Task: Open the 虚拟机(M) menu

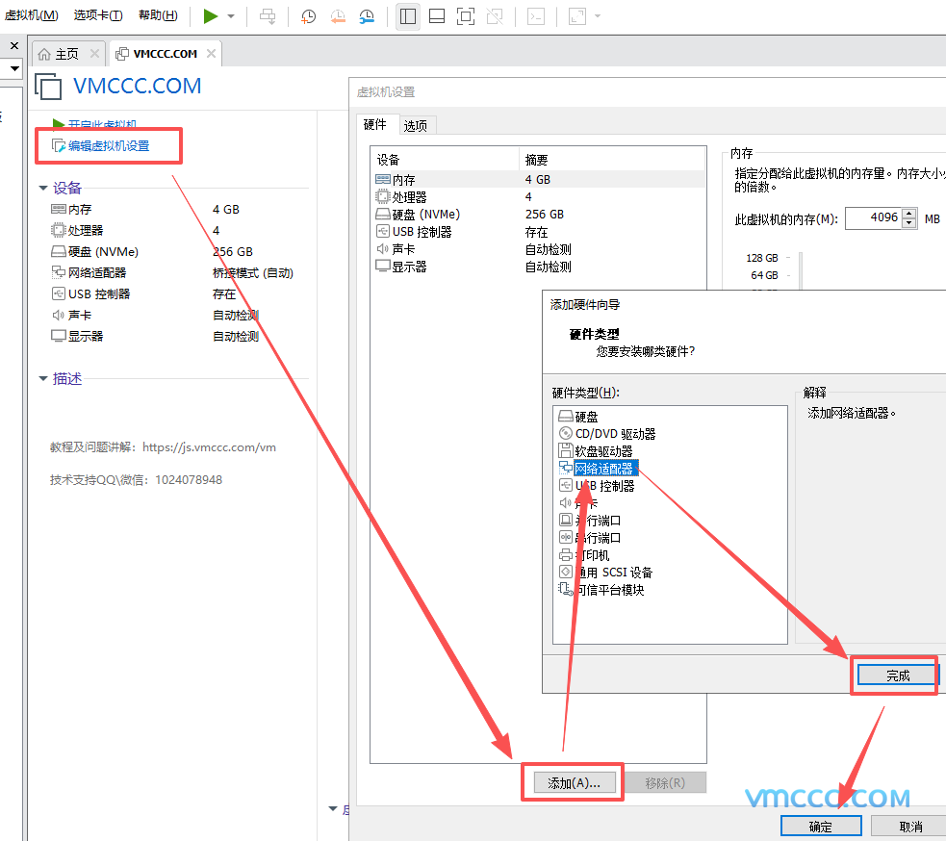Action: 32,15
